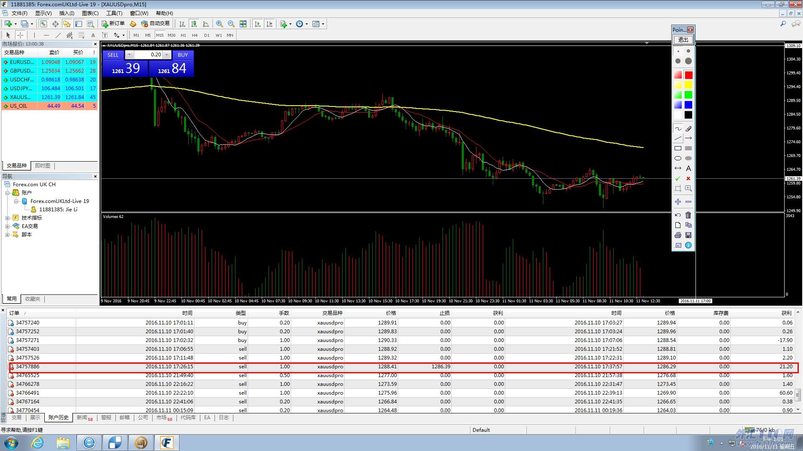
Task: Open the 工具(T) menu
Action: [x=114, y=13]
